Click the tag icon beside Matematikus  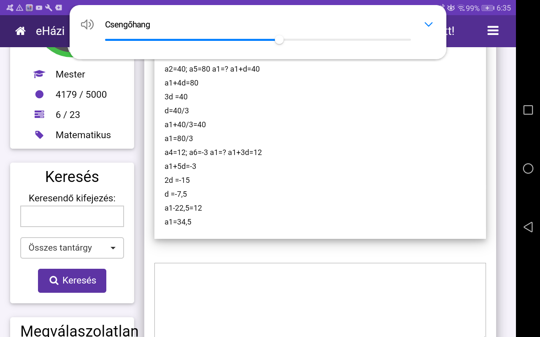click(x=39, y=135)
